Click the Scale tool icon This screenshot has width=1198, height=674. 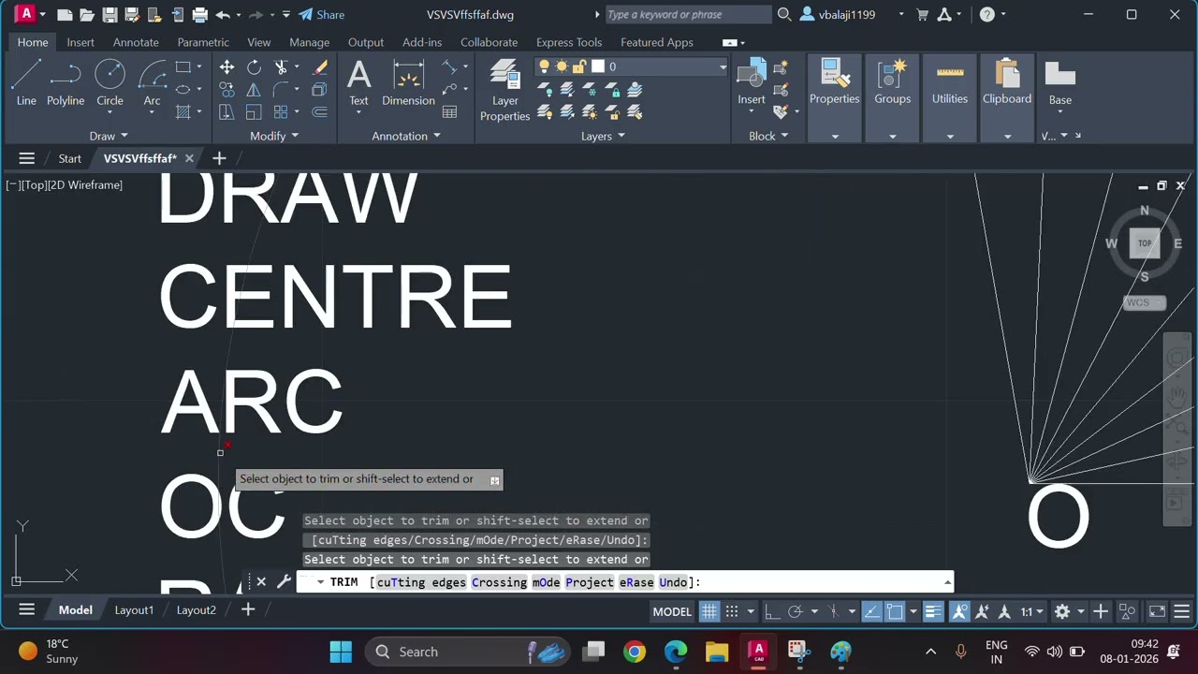click(x=254, y=112)
